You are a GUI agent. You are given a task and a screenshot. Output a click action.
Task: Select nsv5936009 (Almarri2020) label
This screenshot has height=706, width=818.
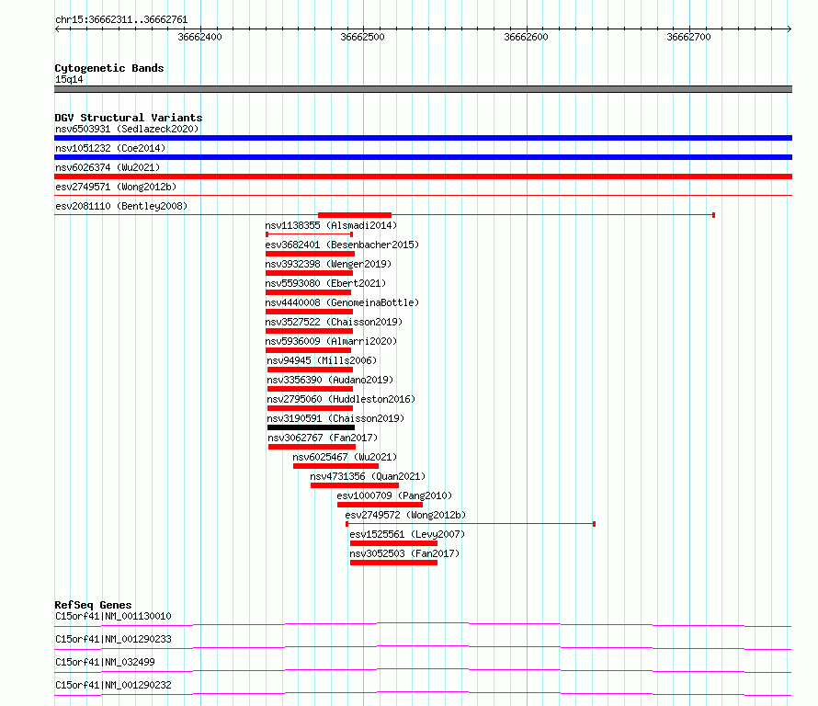pos(331,341)
